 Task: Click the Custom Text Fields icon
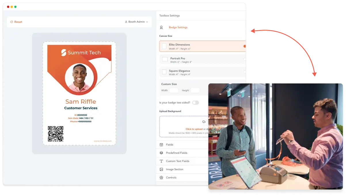click(x=161, y=161)
